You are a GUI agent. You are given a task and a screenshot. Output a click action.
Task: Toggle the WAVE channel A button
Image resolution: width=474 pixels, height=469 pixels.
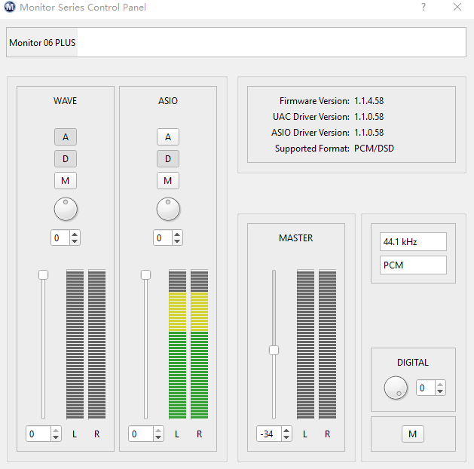pyautogui.click(x=66, y=137)
